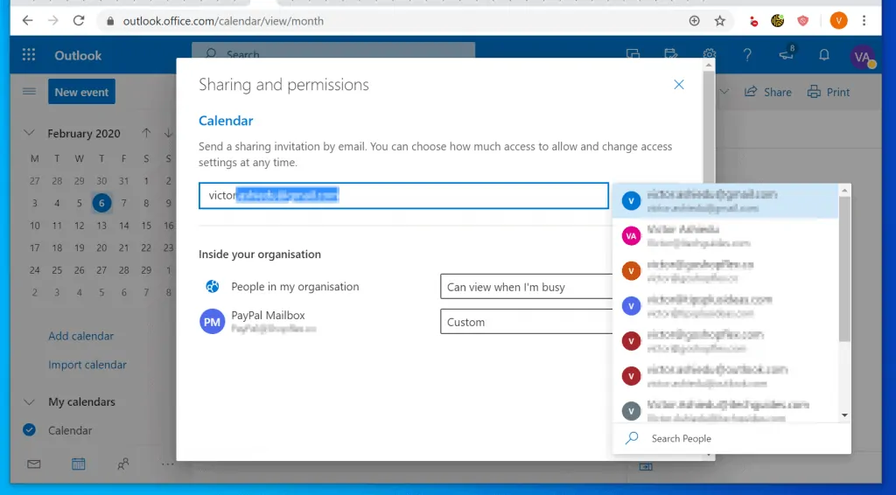
Task: Expand the February 2020 month picker
Action: 30,134
